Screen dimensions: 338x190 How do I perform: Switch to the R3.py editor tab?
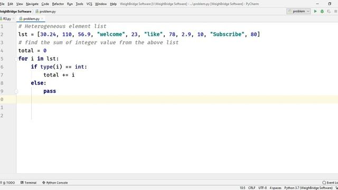coord(6,19)
